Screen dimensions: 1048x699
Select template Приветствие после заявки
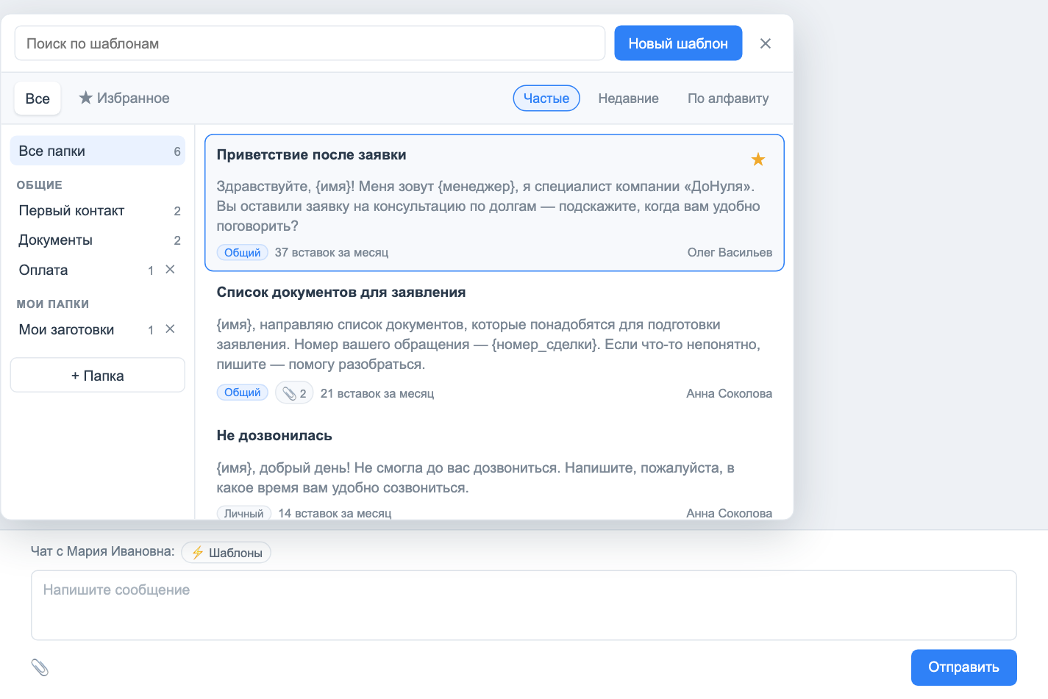(494, 203)
